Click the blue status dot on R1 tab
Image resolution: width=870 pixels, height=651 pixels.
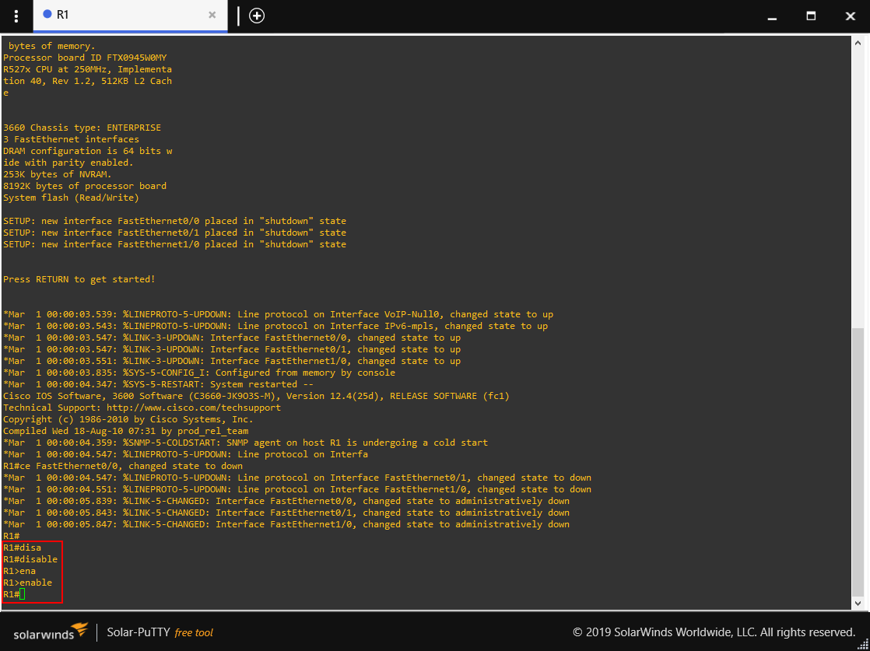[x=47, y=15]
